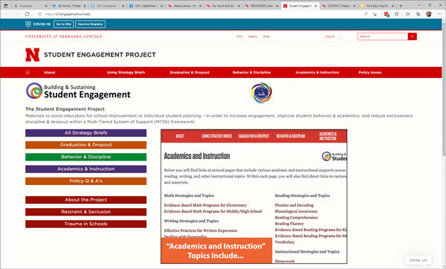This screenshot has height=269, width=446.
Task: Reload the page with the refresh icon
Action: pyautogui.click(x=27, y=14)
